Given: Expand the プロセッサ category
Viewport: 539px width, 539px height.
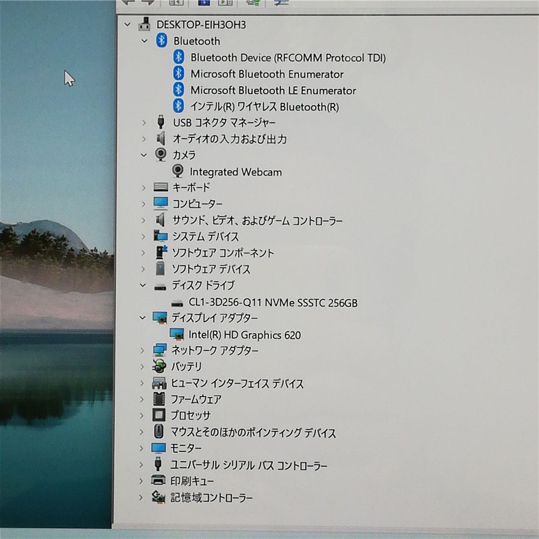Looking at the screenshot, I should click(x=142, y=416).
